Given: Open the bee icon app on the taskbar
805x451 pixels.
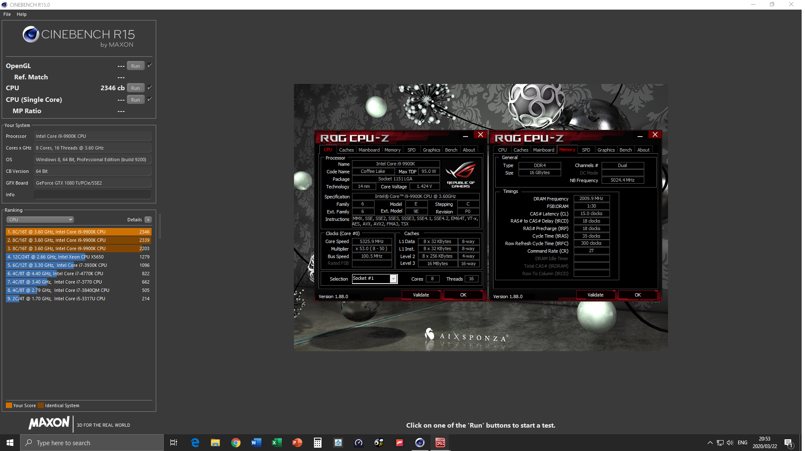Looking at the screenshot, I should [379, 443].
